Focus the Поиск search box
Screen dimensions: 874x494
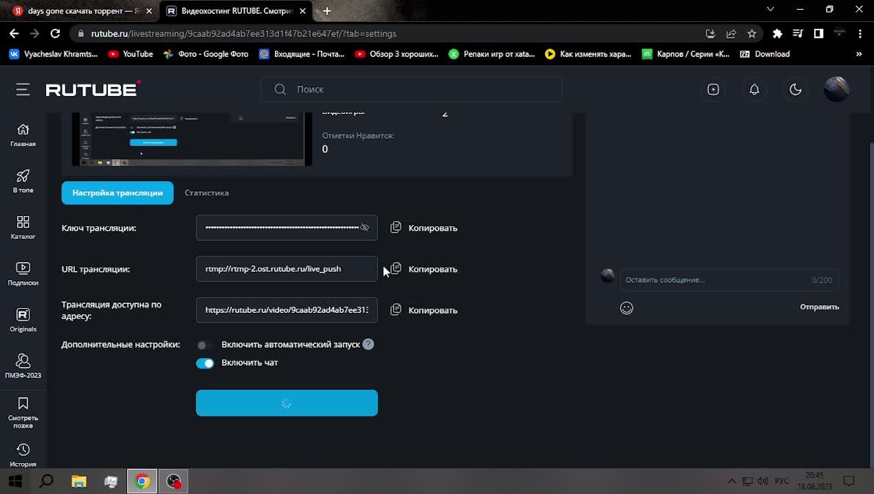(x=411, y=89)
